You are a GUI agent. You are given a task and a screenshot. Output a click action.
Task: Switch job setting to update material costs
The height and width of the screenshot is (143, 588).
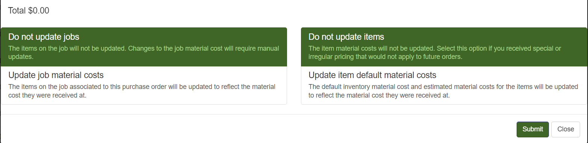(144, 85)
